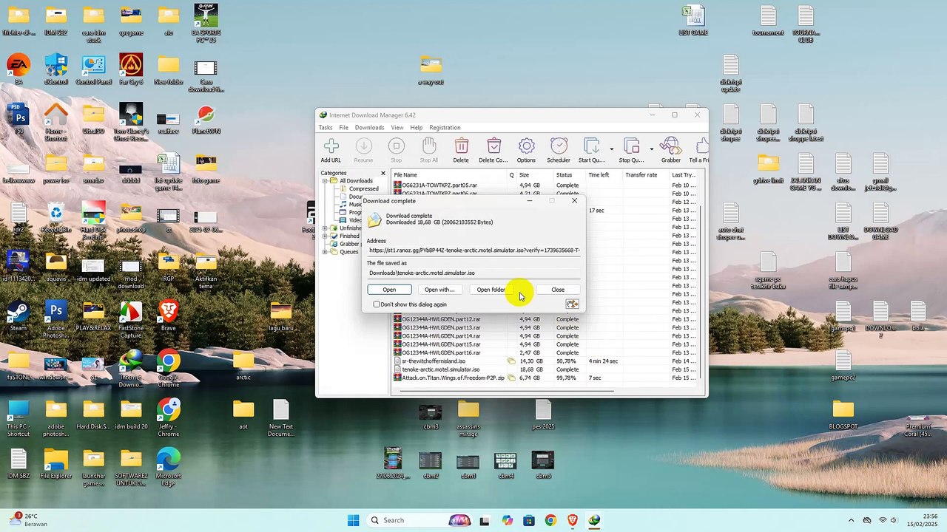The width and height of the screenshot is (947, 532).
Task: Open the Windows Start menu
Action: coord(353,520)
